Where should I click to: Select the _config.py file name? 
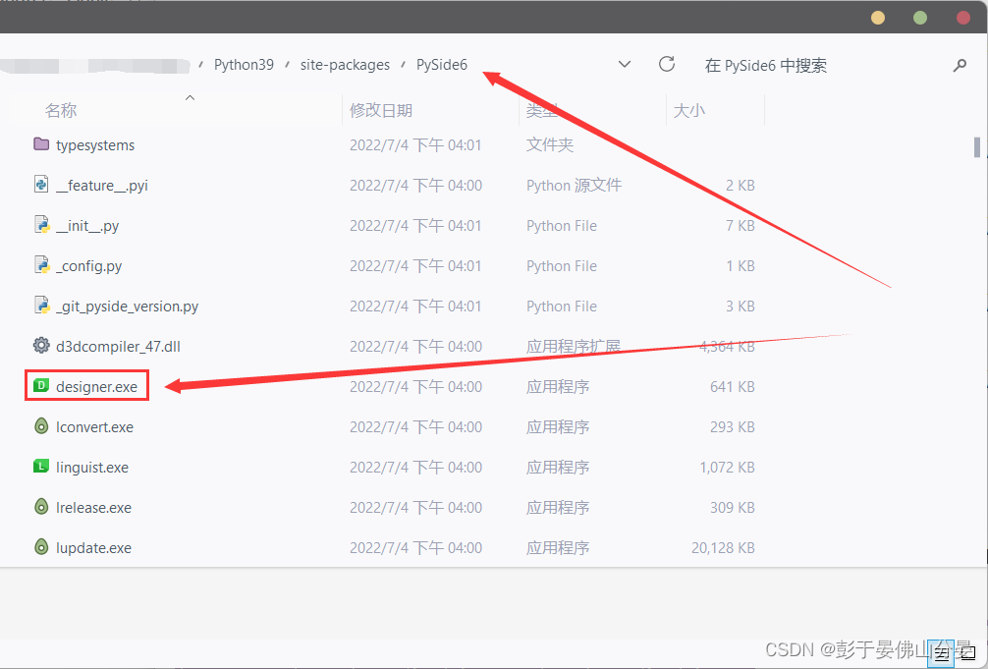[x=88, y=266]
